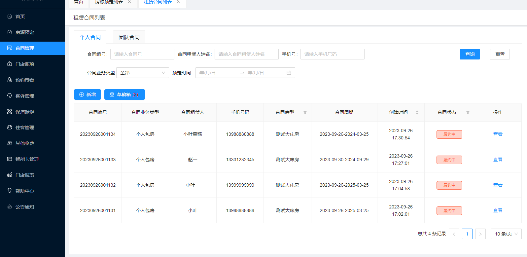Click the 预约带看 sidebar icon
527x257 pixels.
[x=10, y=80]
